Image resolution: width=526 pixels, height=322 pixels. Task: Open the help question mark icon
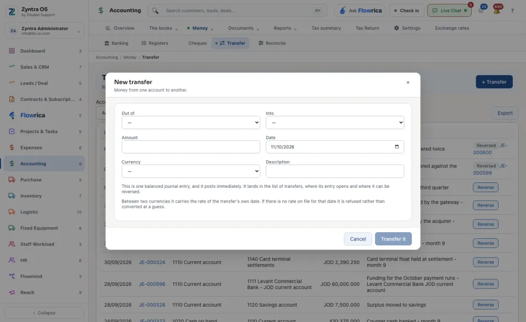pyautogui.click(x=512, y=11)
